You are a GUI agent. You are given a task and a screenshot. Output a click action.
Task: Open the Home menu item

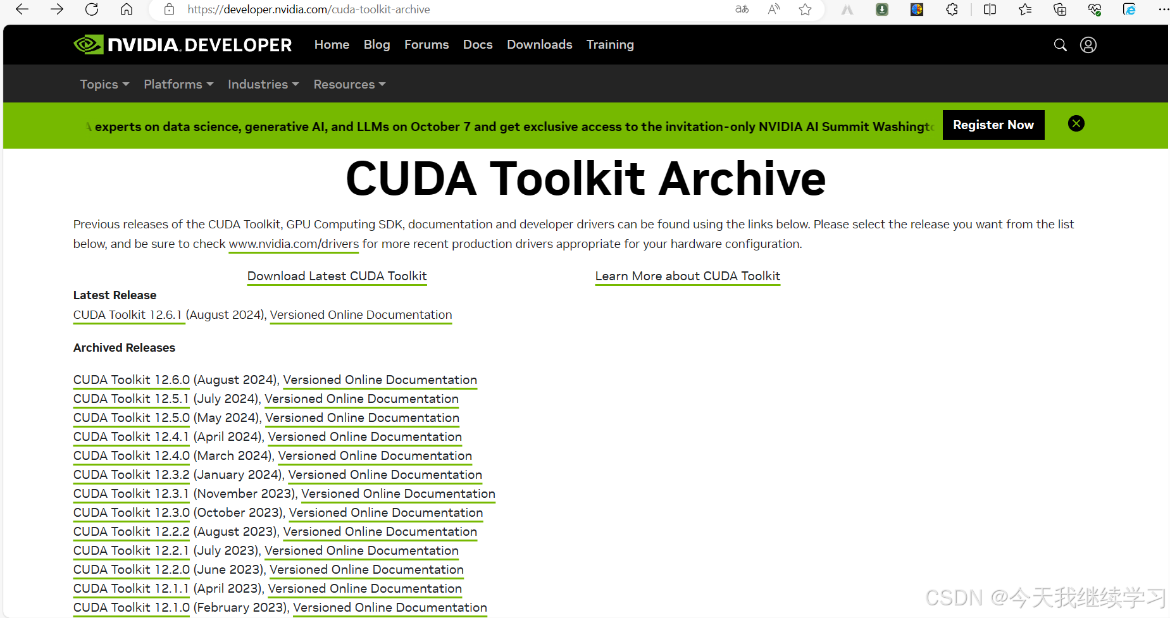(x=332, y=45)
